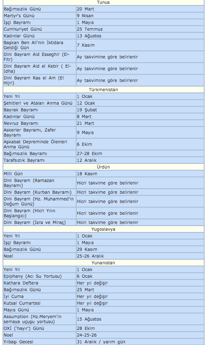
Task: Click the Tarafsızlık Bayramı cell
Action: point(40,160)
